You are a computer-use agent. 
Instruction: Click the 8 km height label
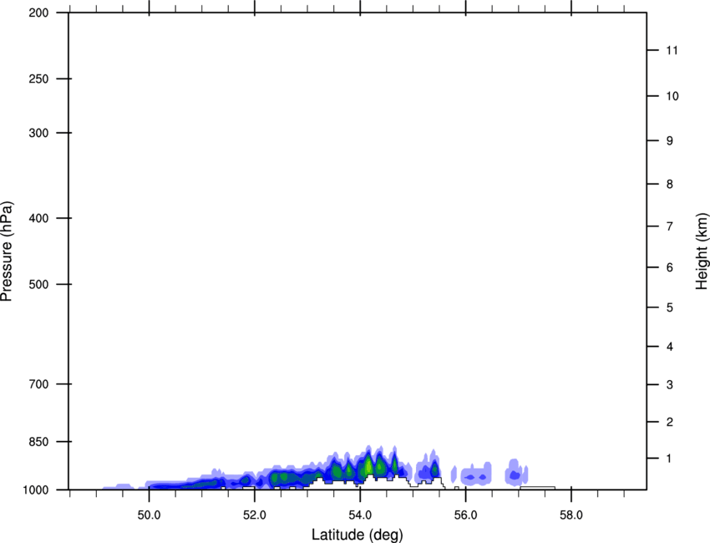coord(670,185)
